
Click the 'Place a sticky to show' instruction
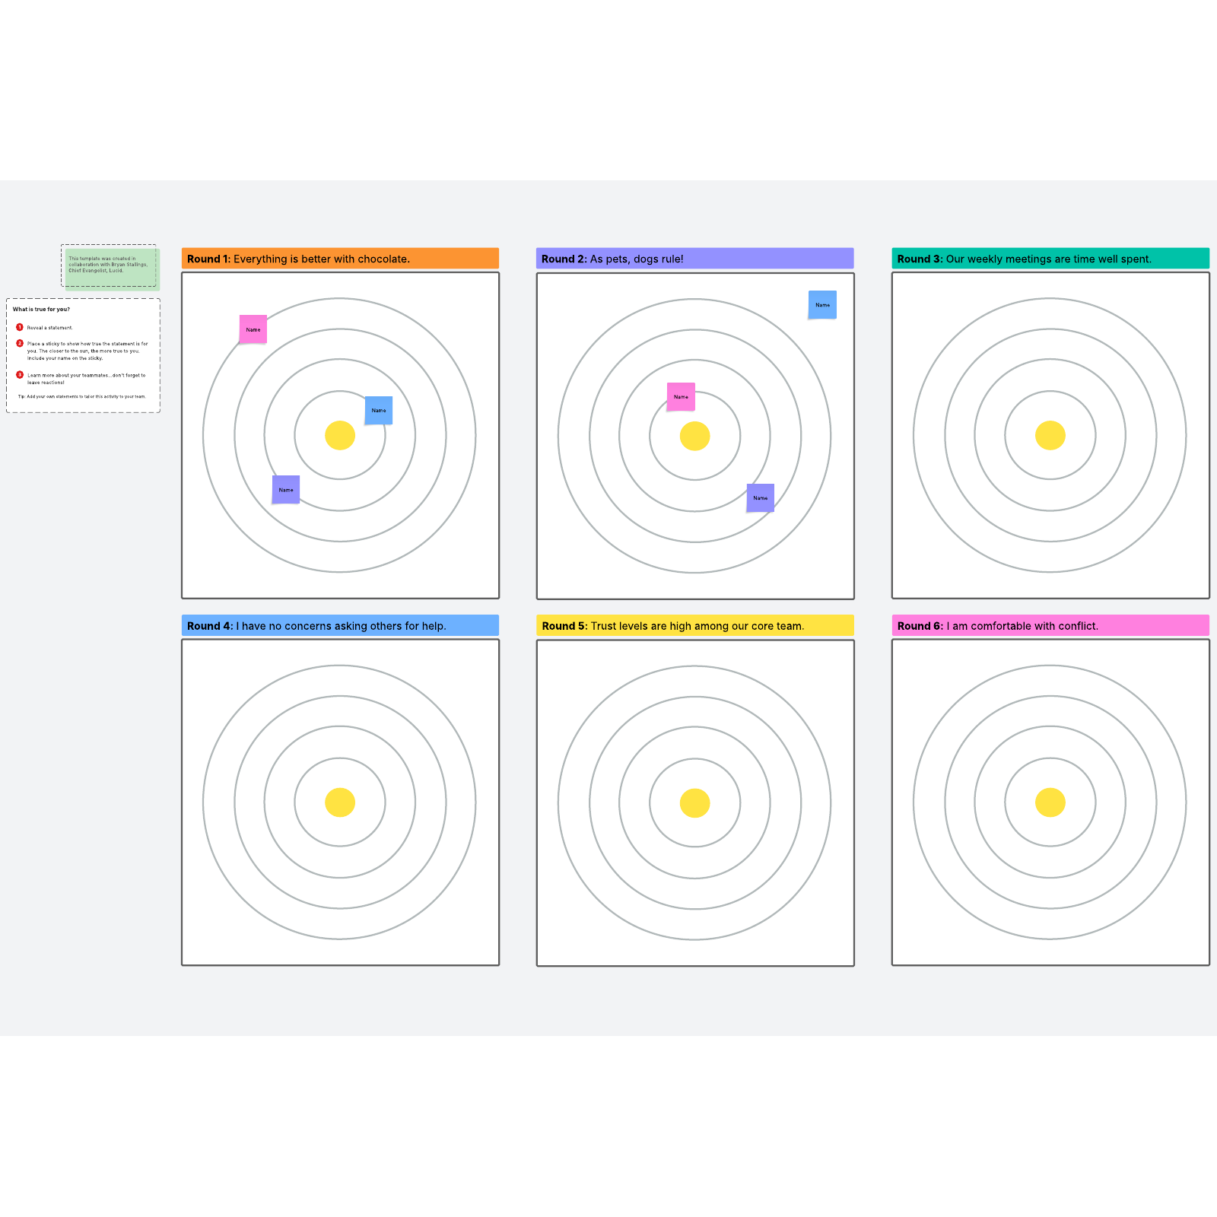coord(87,351)
